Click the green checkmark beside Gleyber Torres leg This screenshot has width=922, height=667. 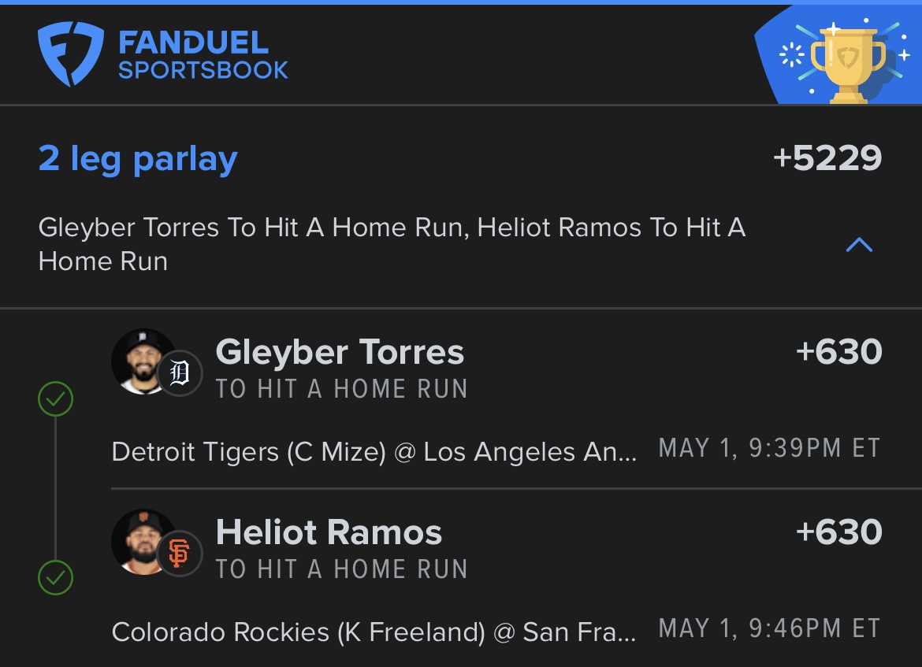[x=55, y=399]
